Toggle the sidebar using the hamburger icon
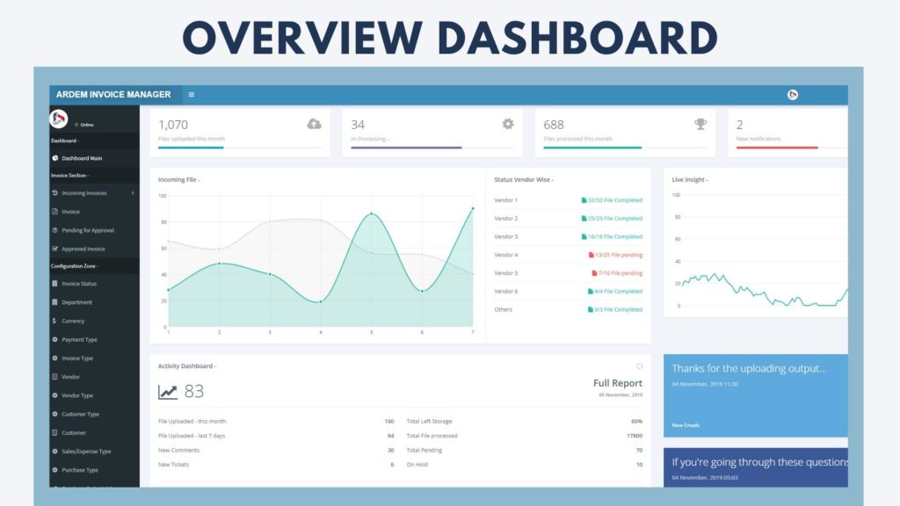The width and height of the screenshot is (900, 506). 192,95
